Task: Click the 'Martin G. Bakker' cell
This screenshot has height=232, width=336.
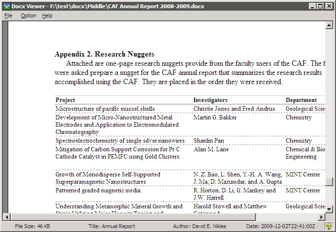Action: (x=215, y=117)
